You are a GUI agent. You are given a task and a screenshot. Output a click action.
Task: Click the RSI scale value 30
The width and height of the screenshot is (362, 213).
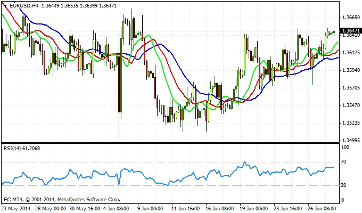coord(343,185)
